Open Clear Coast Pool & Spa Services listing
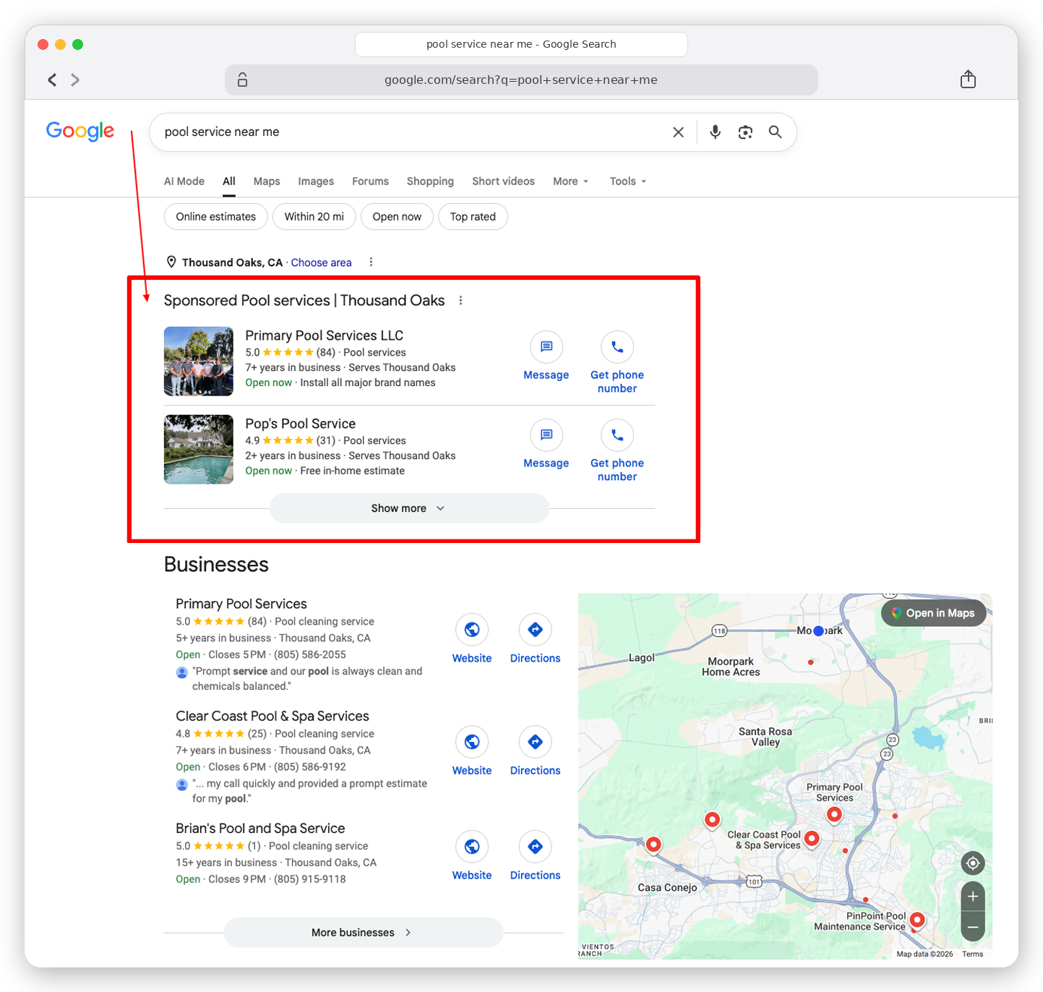 pyautogui.click(x=272, y=716)
